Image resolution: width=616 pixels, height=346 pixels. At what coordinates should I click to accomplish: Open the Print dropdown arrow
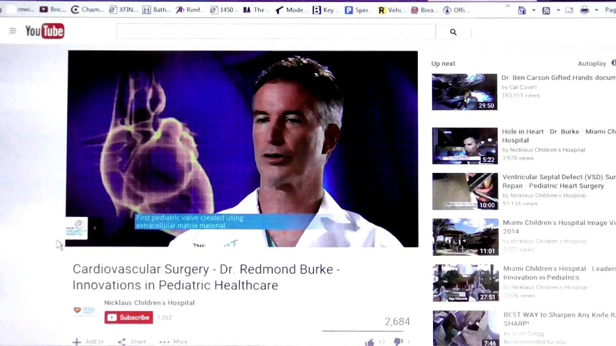596,10
